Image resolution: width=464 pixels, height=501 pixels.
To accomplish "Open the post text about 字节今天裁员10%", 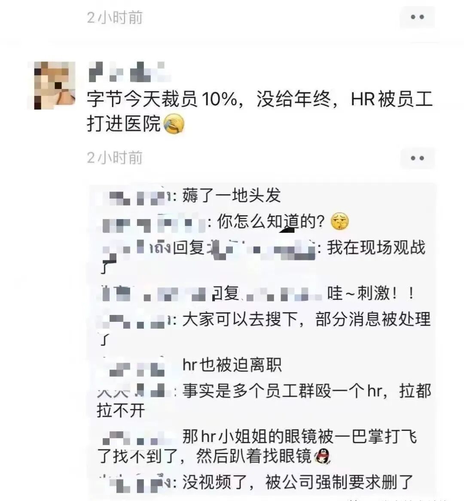I will pos(259,111).
